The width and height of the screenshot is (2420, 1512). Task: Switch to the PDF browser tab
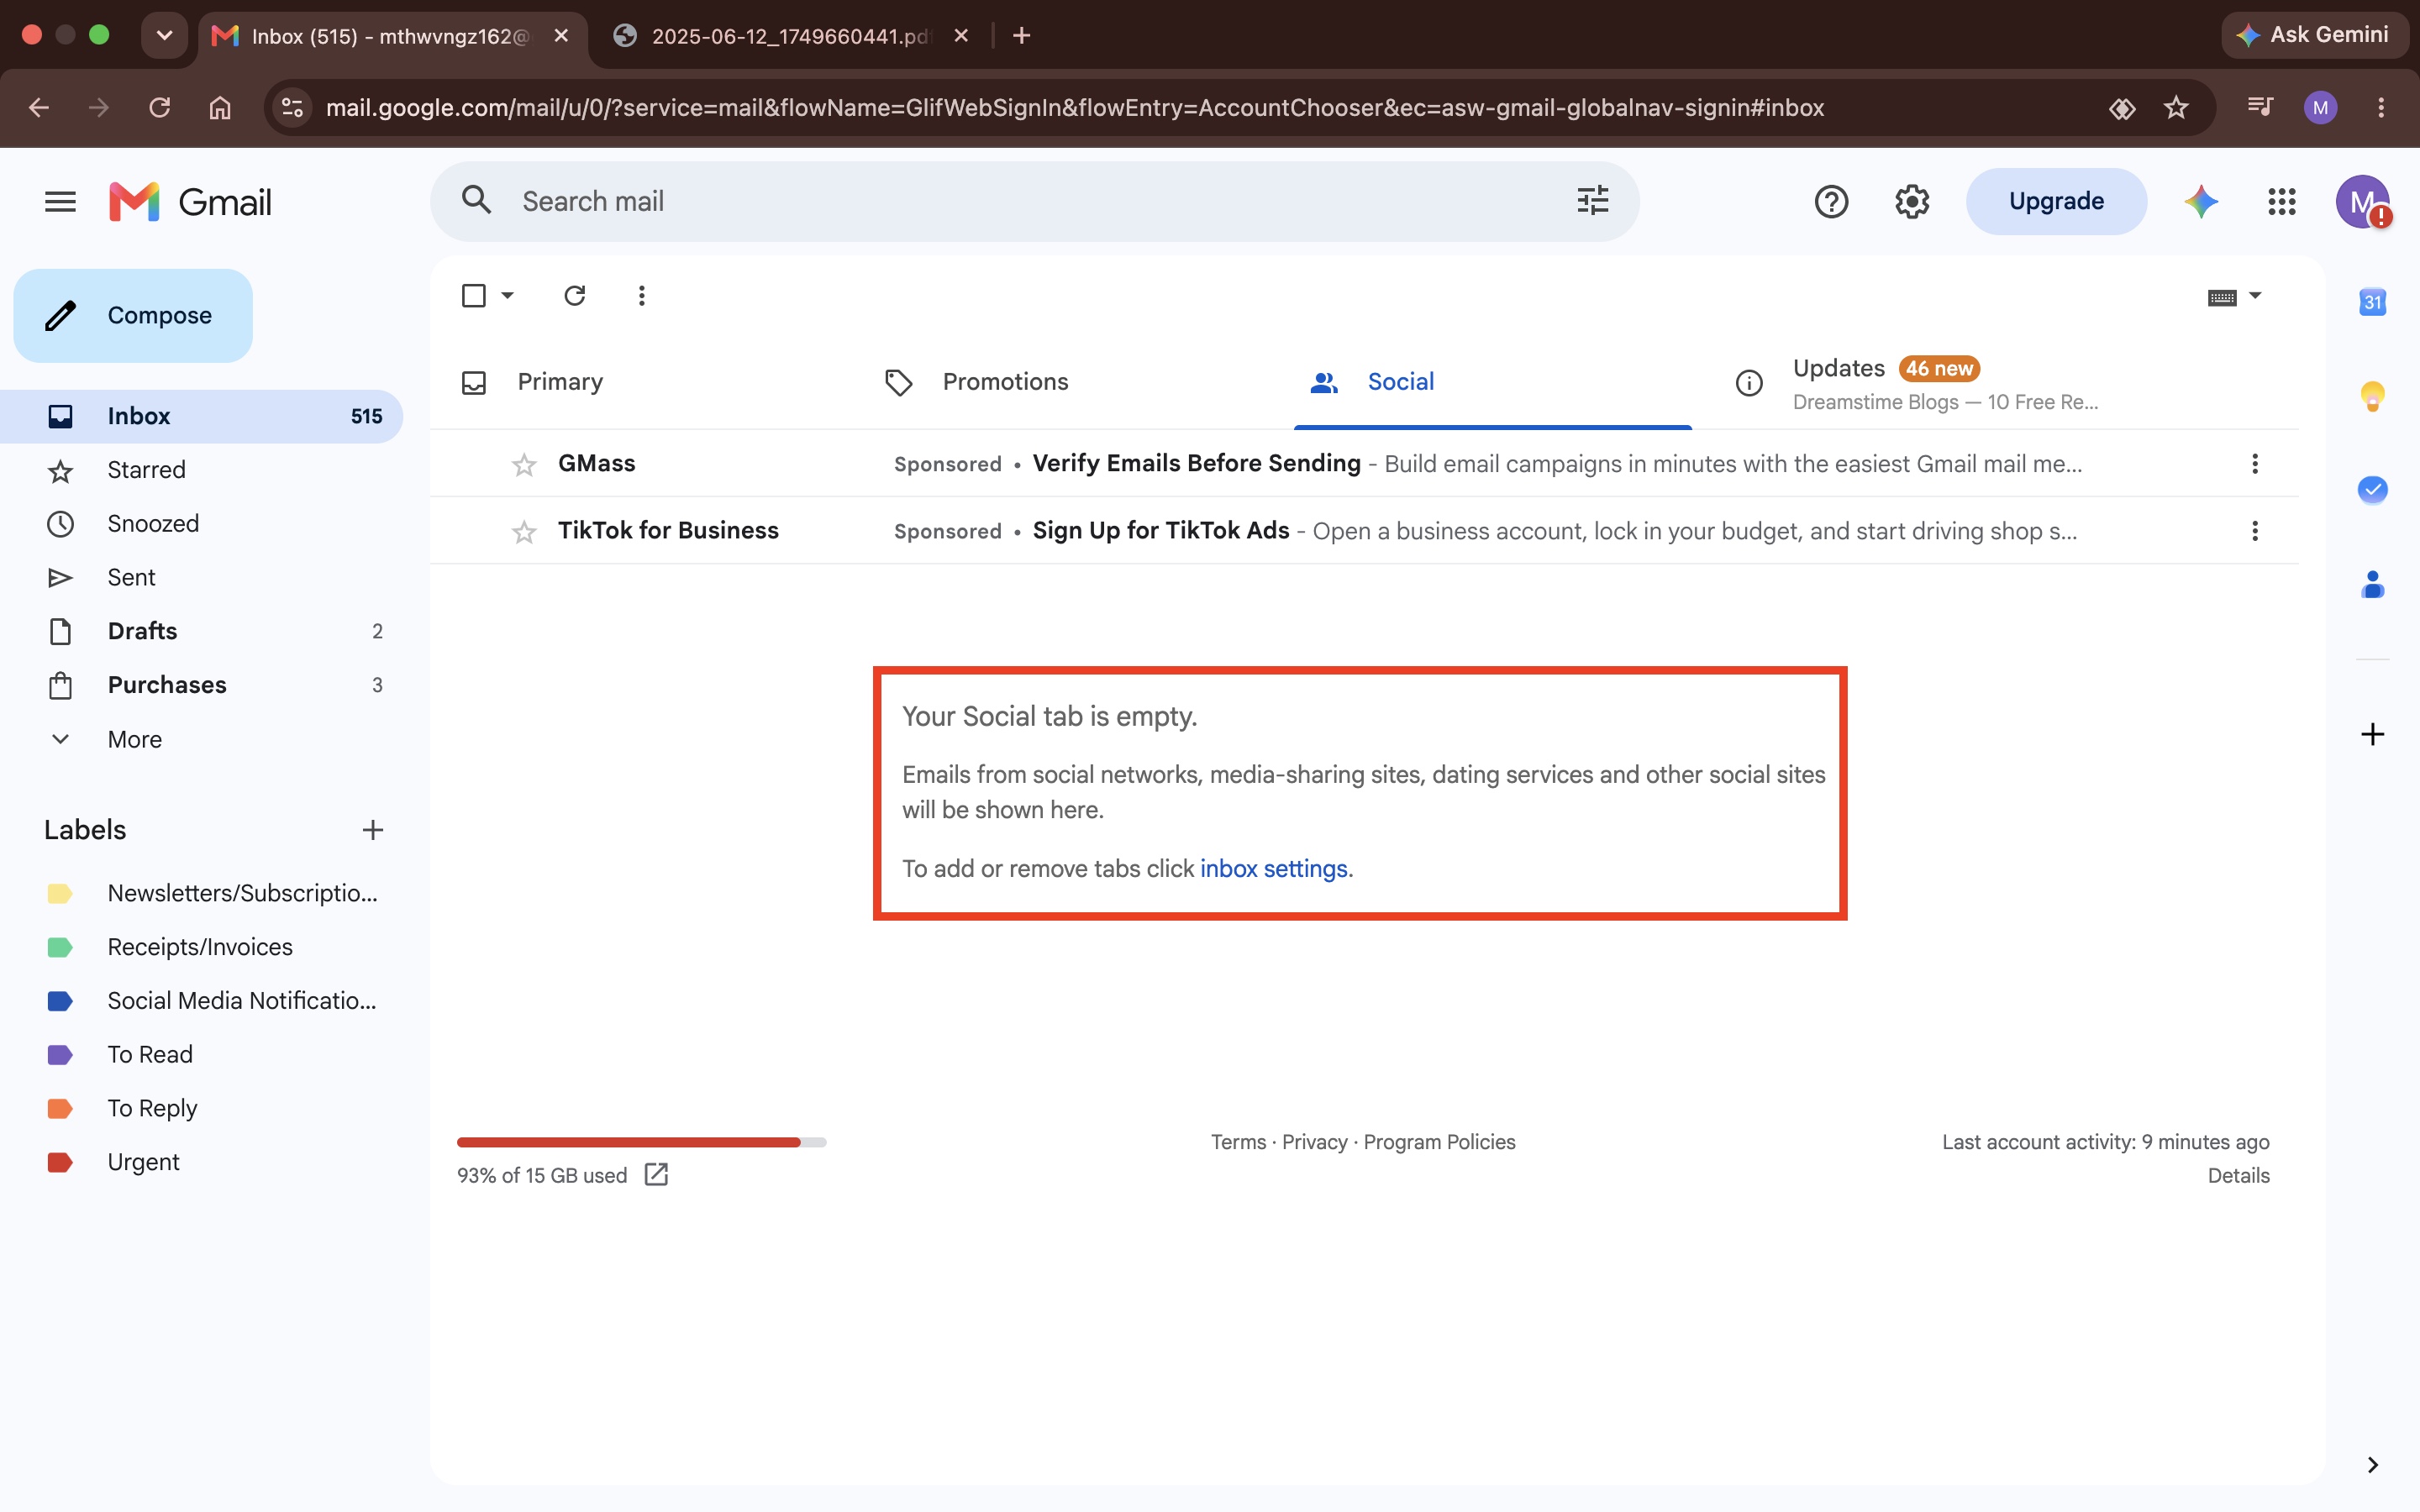pyautogui.click(x=790, y=36)
